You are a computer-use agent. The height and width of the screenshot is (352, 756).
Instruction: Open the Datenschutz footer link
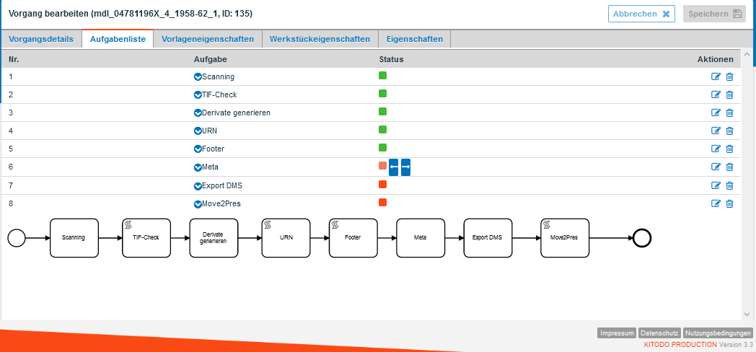coord(659,333)
